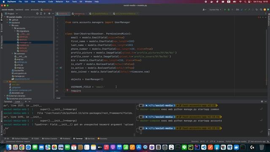Click the Git update project arrow

242,10
